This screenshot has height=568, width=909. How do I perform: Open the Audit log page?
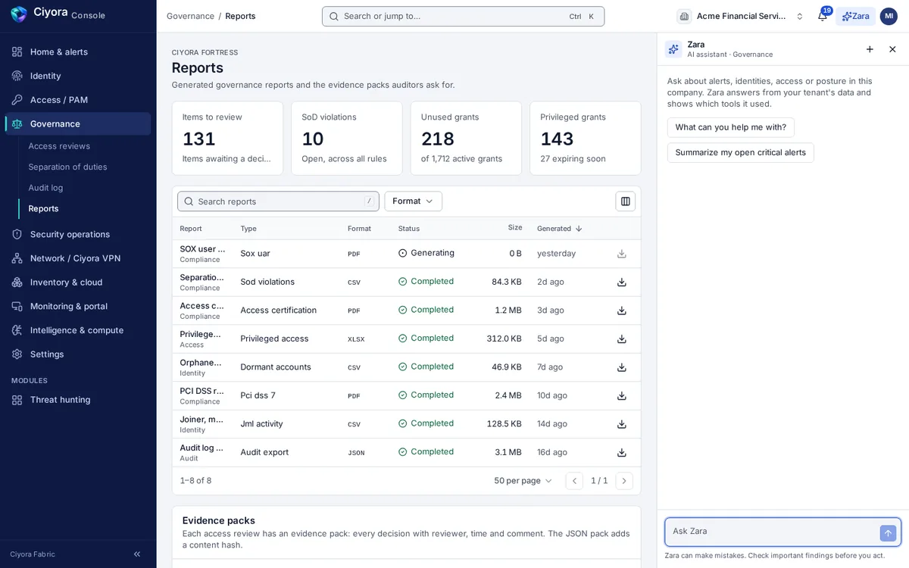[x=45, y=188]
